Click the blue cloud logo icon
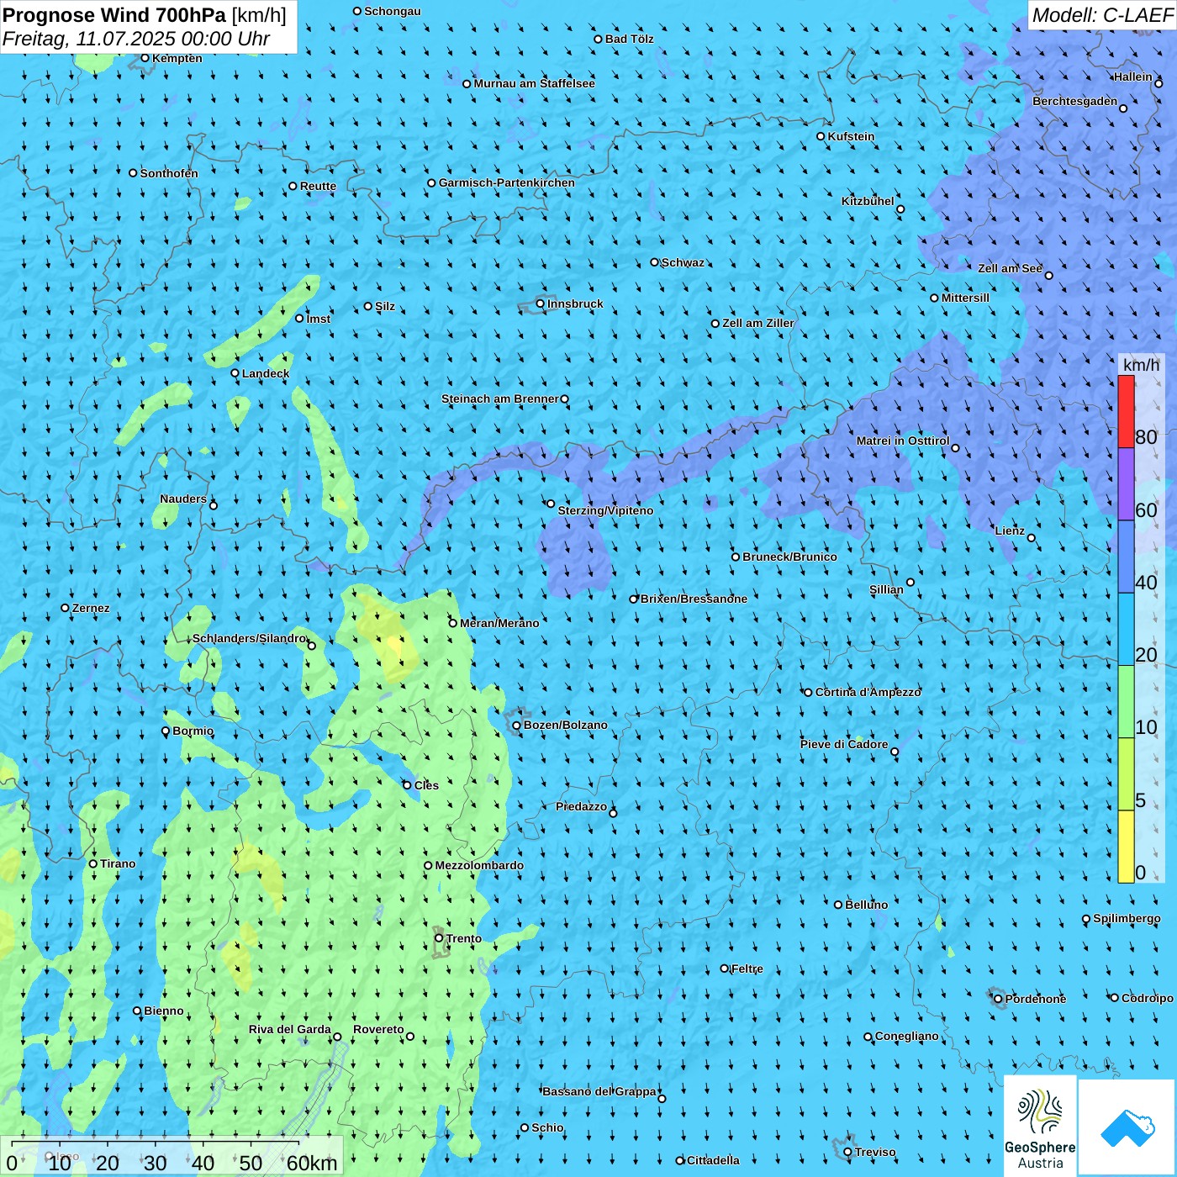The image size is (1177, 1177). [1127, 1128]
